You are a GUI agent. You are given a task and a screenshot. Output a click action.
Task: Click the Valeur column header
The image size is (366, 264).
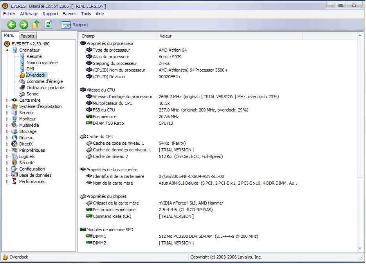(x=230, y=36)
